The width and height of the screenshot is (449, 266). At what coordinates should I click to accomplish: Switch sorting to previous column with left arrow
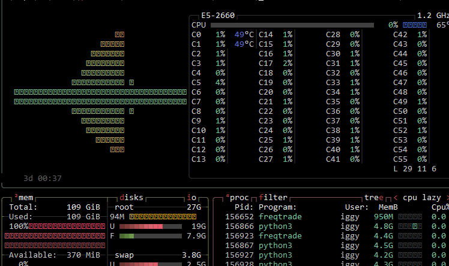396,198
